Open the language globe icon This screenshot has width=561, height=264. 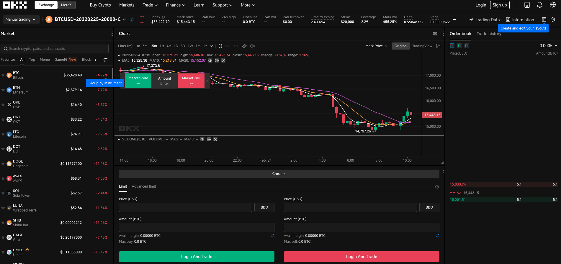tap(553, 5)
